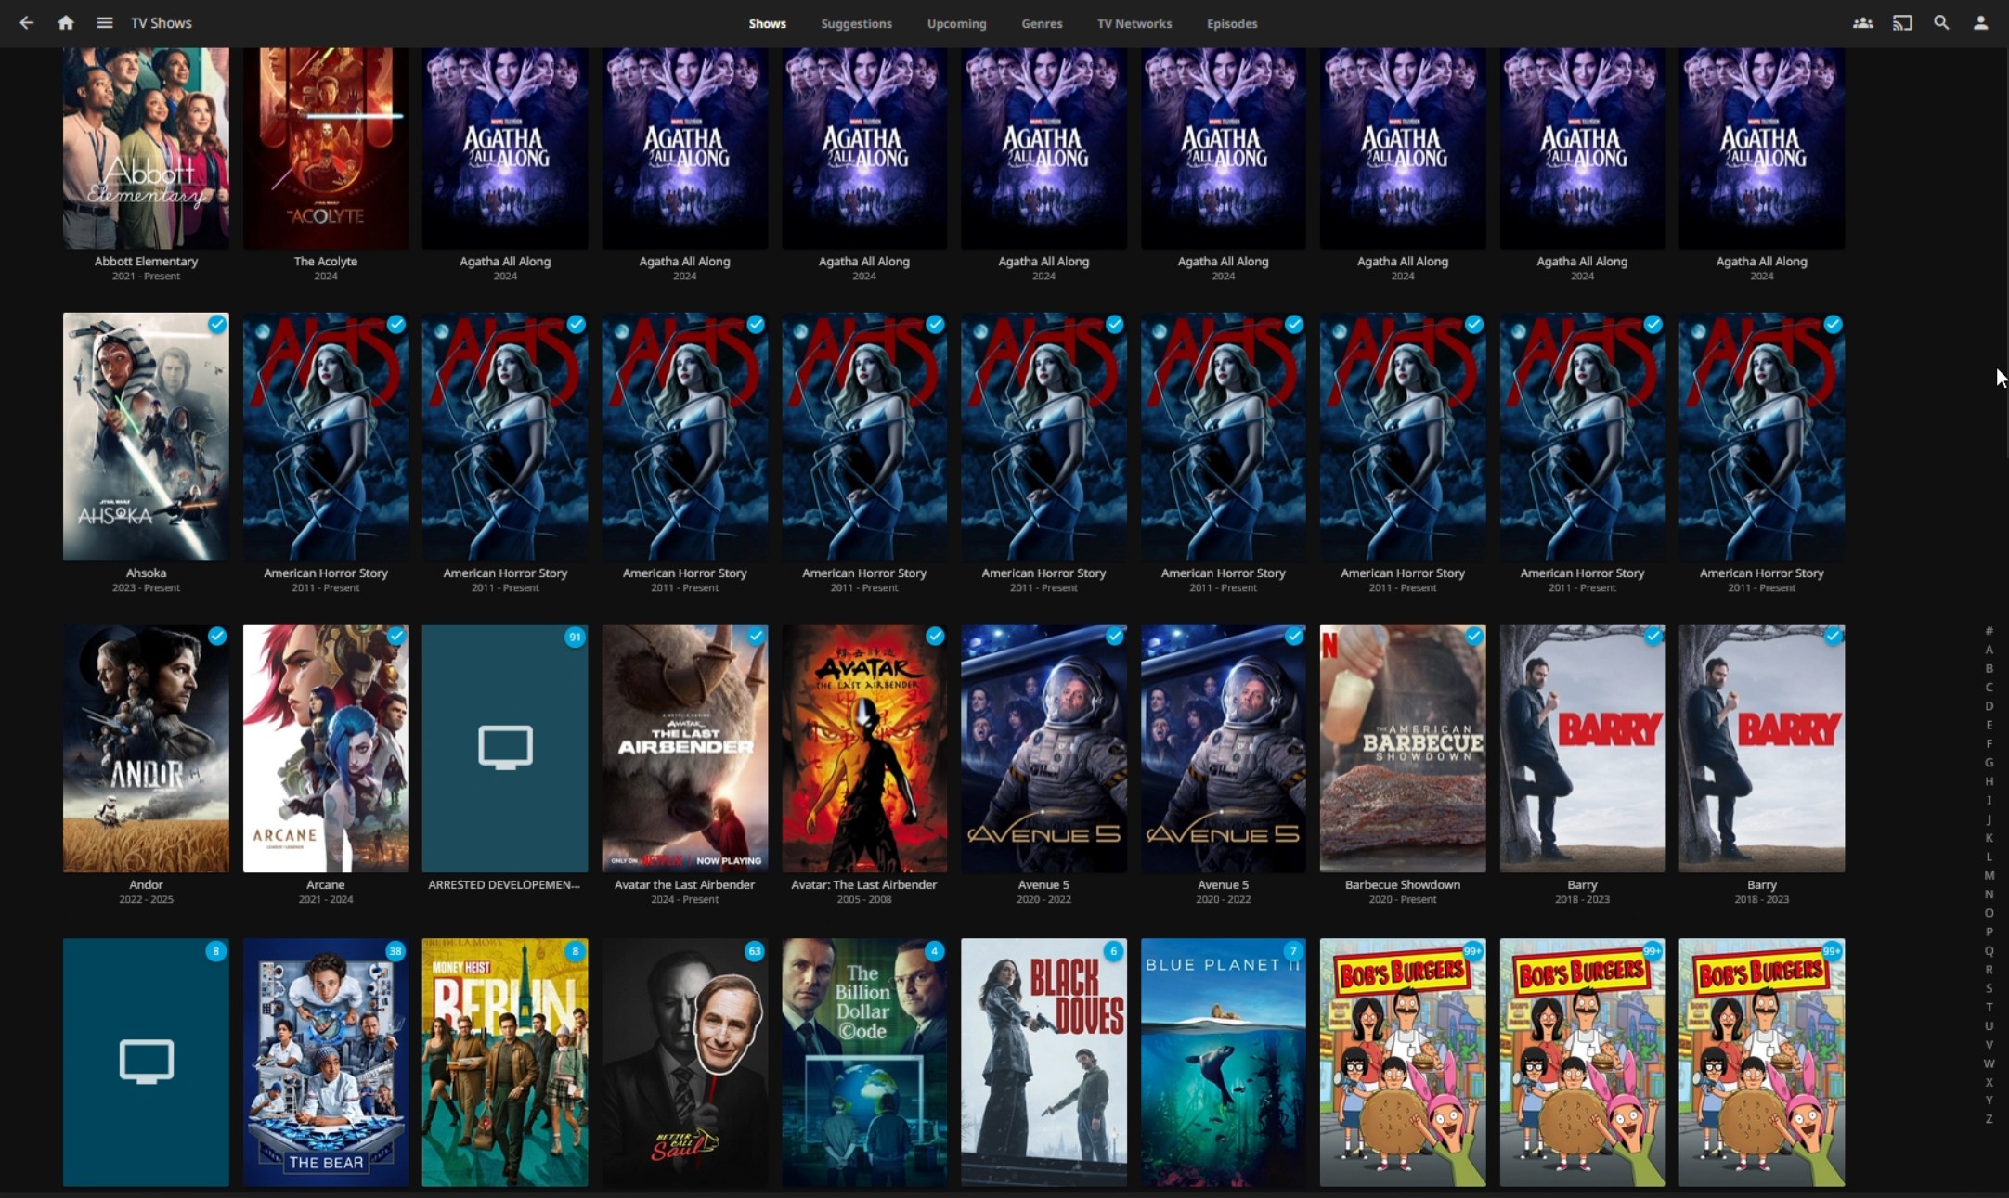Screen dimensions: 2009x1198
Task: Toggle watched checkmark on Andor poster
Action: tap(217, 636)
